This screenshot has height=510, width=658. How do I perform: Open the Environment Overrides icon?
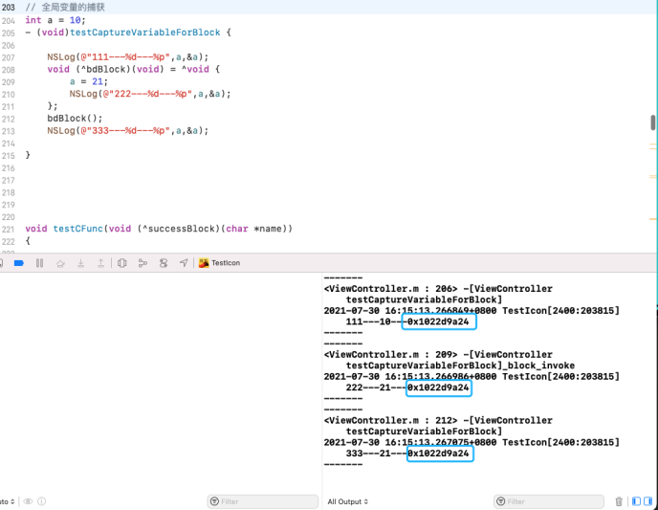(164, 263)
